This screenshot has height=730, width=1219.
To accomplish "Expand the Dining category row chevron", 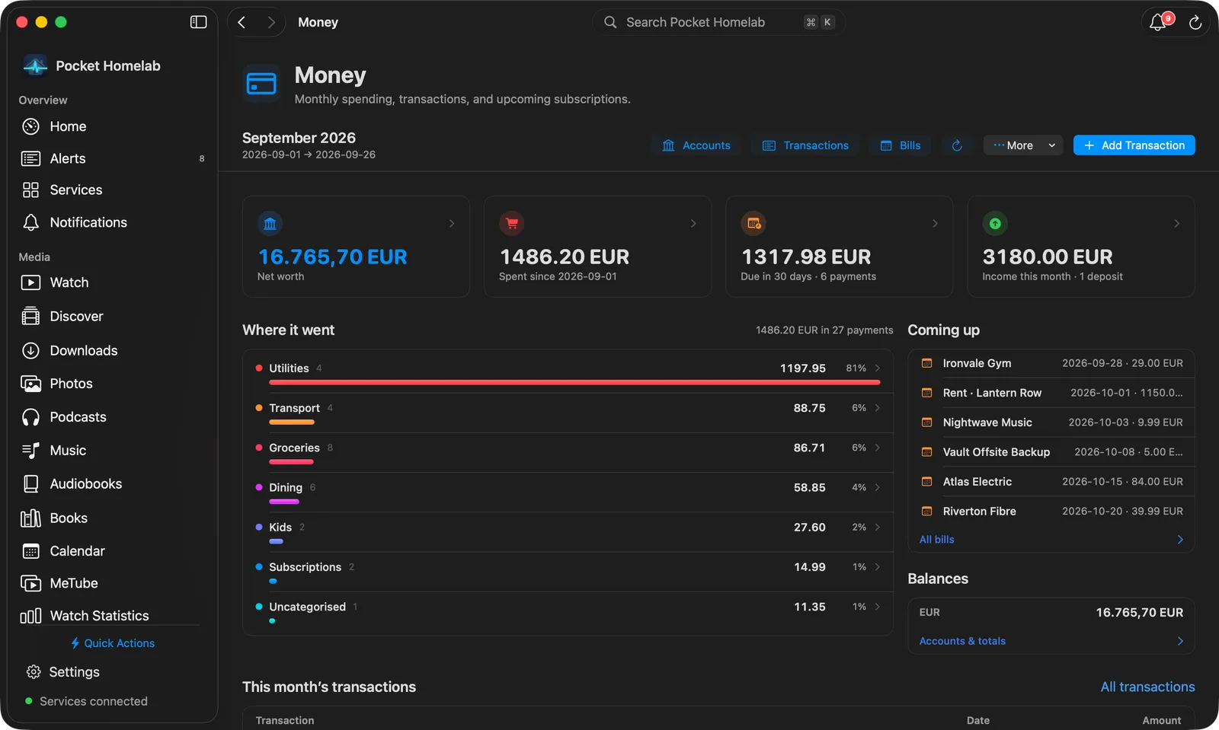I will pos(878,487).
